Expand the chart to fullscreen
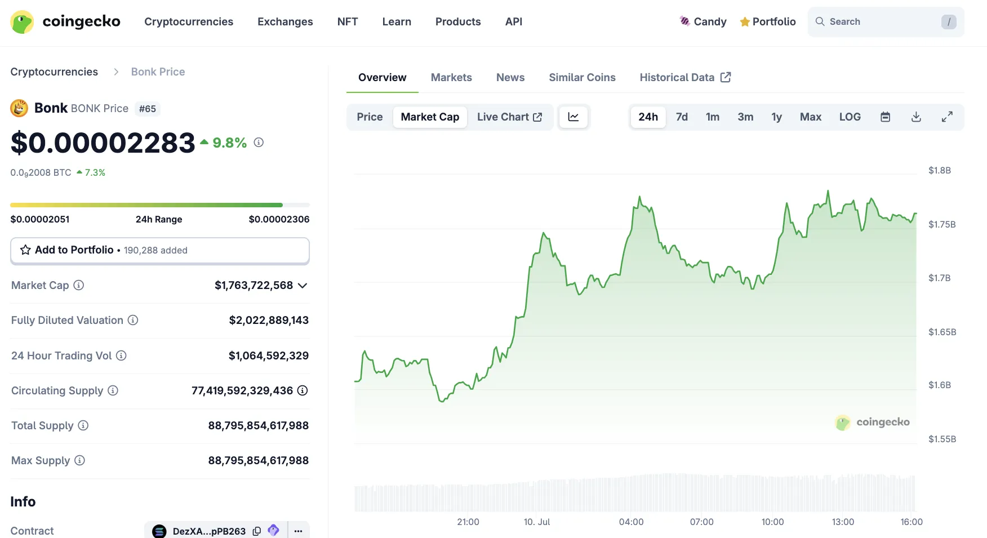The height and width of the screenshot is (538, 987). 947,117
